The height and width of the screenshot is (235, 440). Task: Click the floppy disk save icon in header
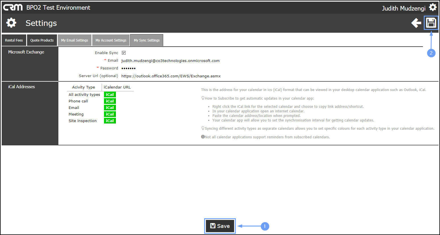click(x=431, y=23)
